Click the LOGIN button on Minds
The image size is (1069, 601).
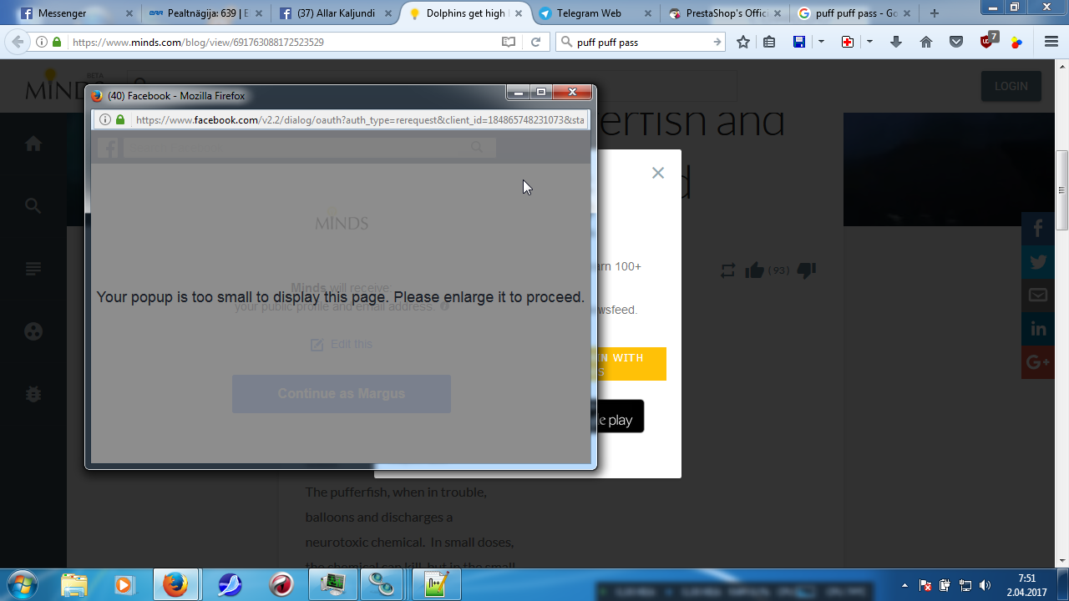pos(1011,86)
